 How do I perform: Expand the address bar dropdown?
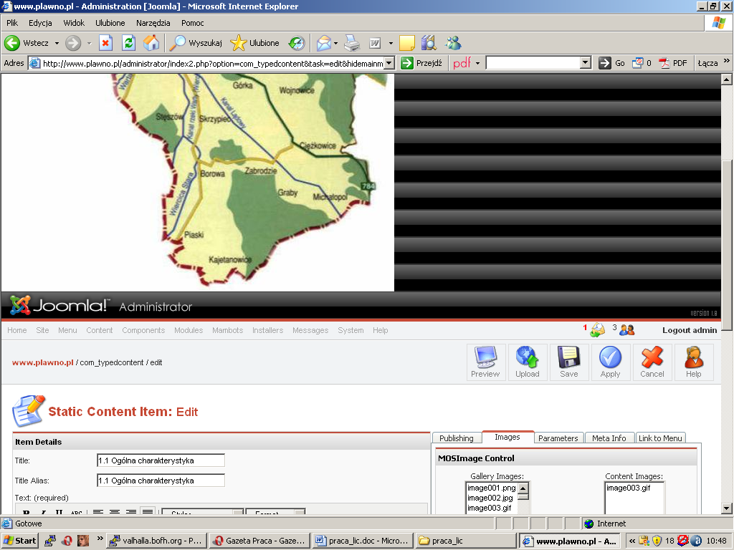[x=389, y=63]
